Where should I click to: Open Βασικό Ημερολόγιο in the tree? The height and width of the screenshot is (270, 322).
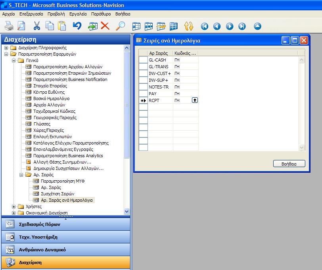(x=51, y=98)
